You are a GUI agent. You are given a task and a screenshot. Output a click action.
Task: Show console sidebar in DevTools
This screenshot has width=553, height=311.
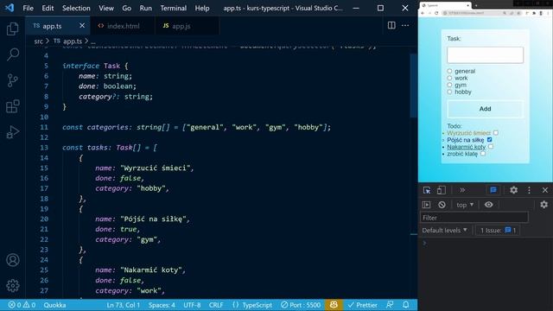coord(426,205)
